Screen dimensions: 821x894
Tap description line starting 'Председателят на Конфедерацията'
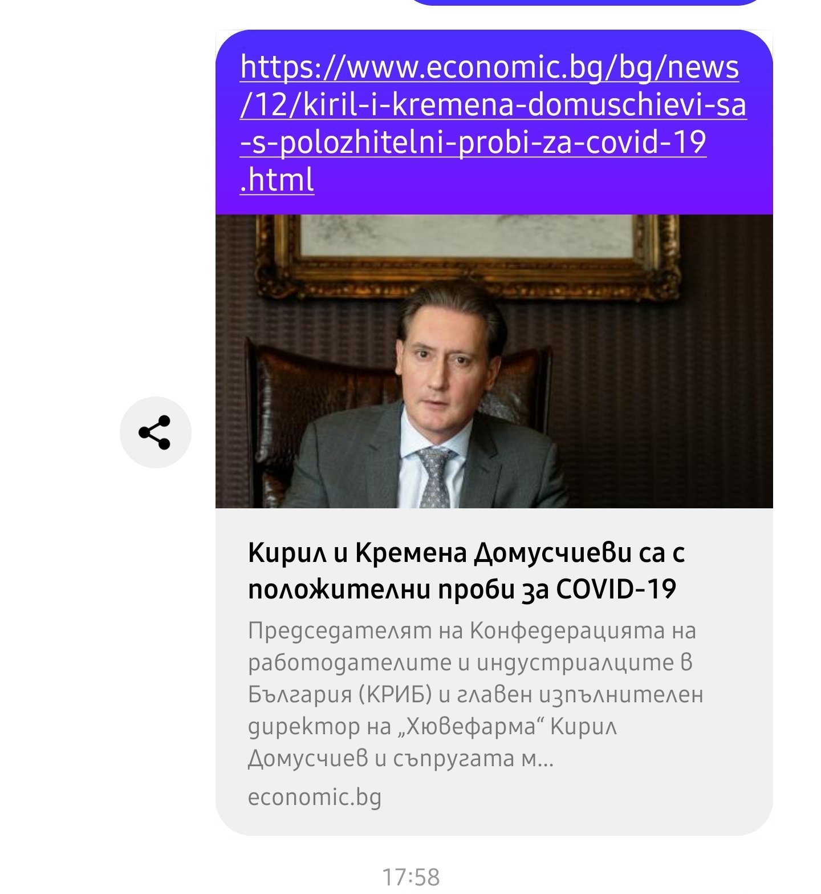[x=472, y=631]
